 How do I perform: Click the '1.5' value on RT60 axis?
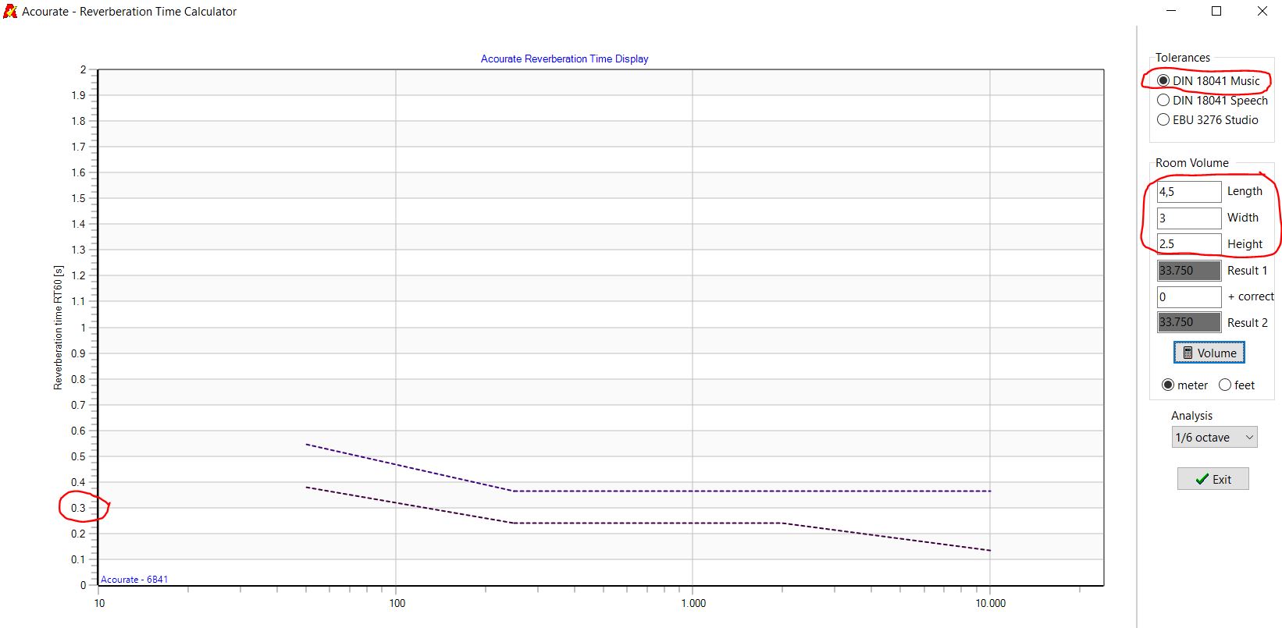[78, 198]
